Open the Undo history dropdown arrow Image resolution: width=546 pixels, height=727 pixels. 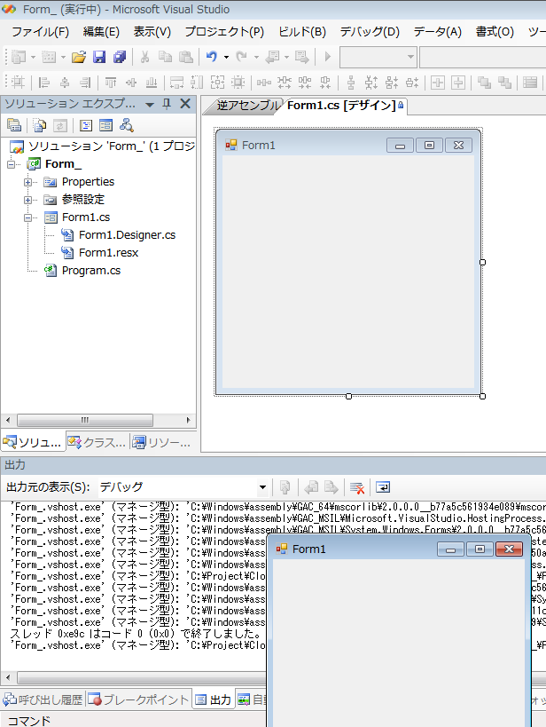226,58
